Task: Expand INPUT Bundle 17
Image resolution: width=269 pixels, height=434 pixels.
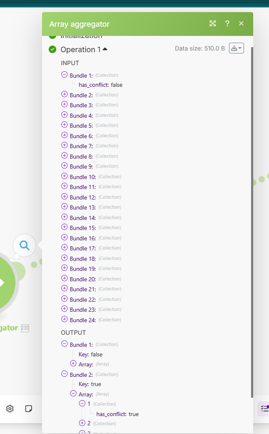Action: 65,247
